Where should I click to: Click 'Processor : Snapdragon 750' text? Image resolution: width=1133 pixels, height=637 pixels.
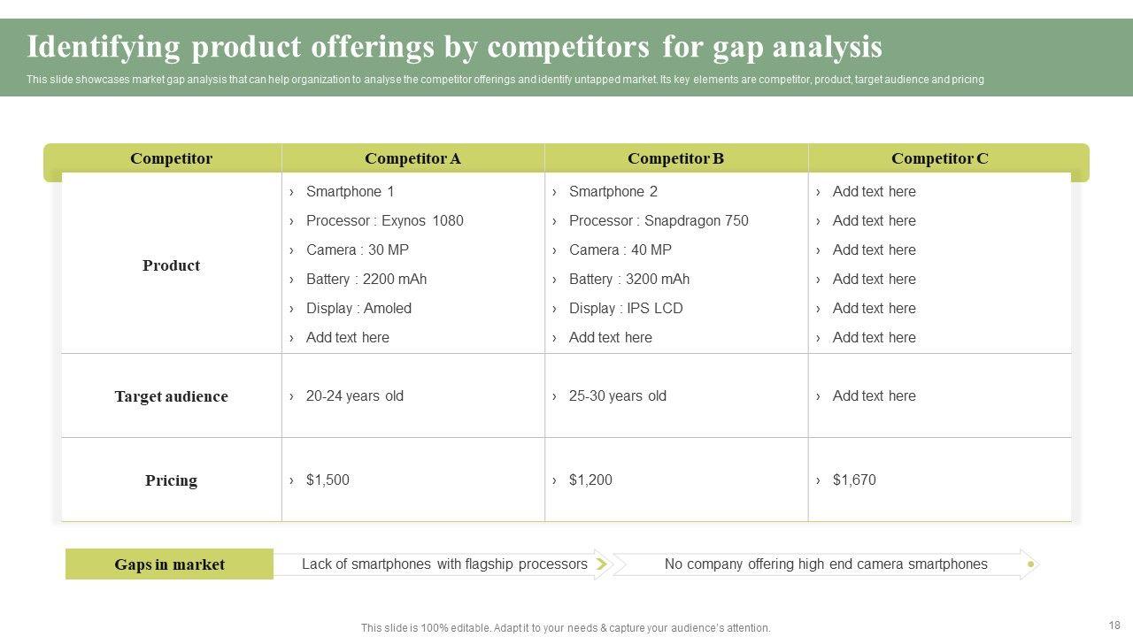click(659, 221)
